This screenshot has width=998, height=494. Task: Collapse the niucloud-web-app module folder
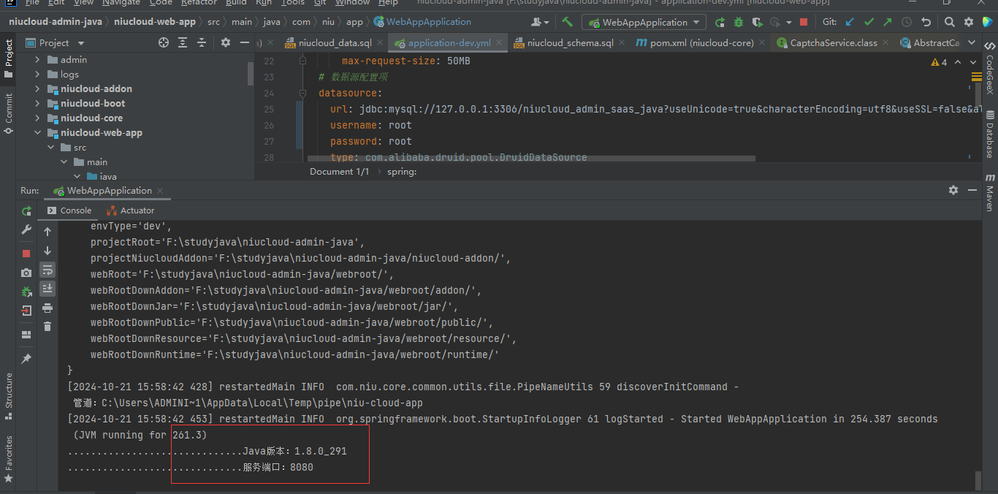click(38, 133)
